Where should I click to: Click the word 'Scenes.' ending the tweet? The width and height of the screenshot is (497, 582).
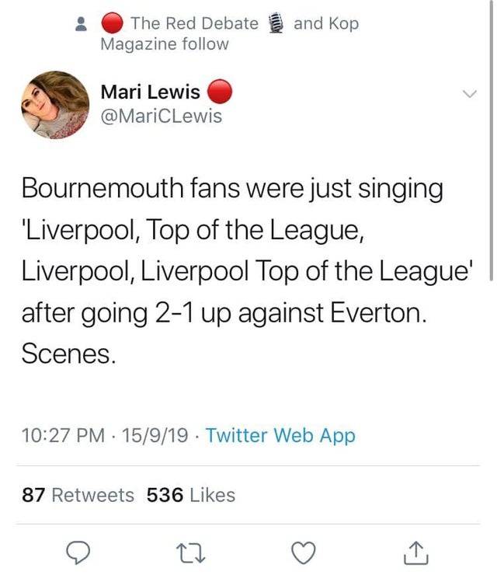tap(68, 354)
